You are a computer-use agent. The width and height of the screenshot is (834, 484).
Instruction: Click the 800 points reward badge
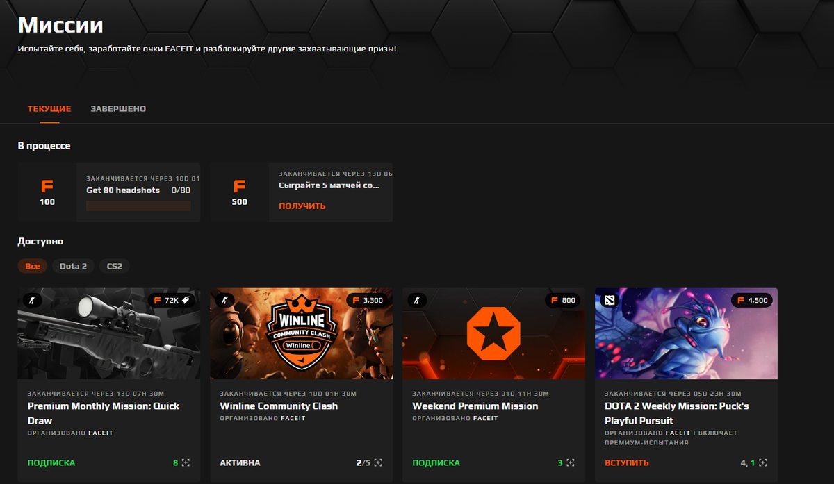pos(562,300)
